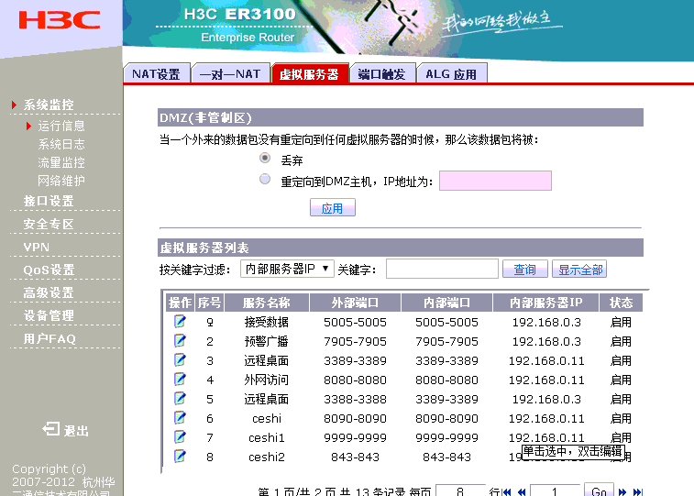Select 重定向到DMZ主机 radio button
This screenshot has width=694, height=496.
click(265, 179)
